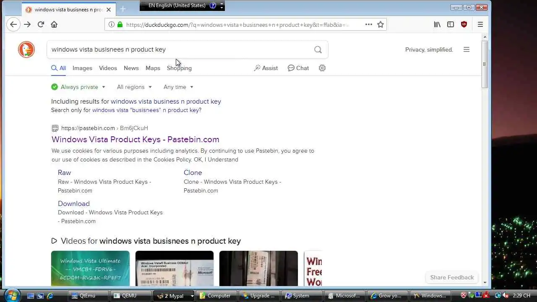This screenshot has height=302, width=537.
Task: Switch between windows quick launch icon
Action: [40, 296]
